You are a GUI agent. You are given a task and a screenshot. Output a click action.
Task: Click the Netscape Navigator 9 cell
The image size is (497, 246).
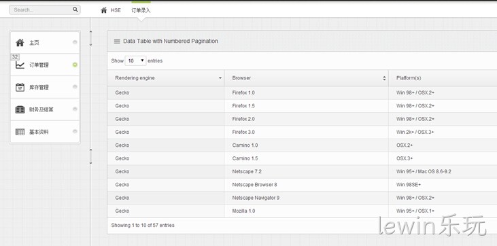(306, 198)
